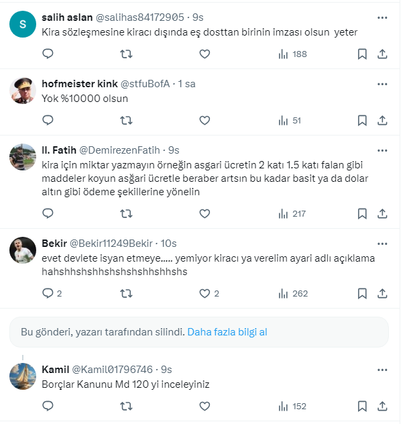411x424 pixels.
Task: Reply to Bekir's tweet with 2 replies
Action: click(48, 293)
